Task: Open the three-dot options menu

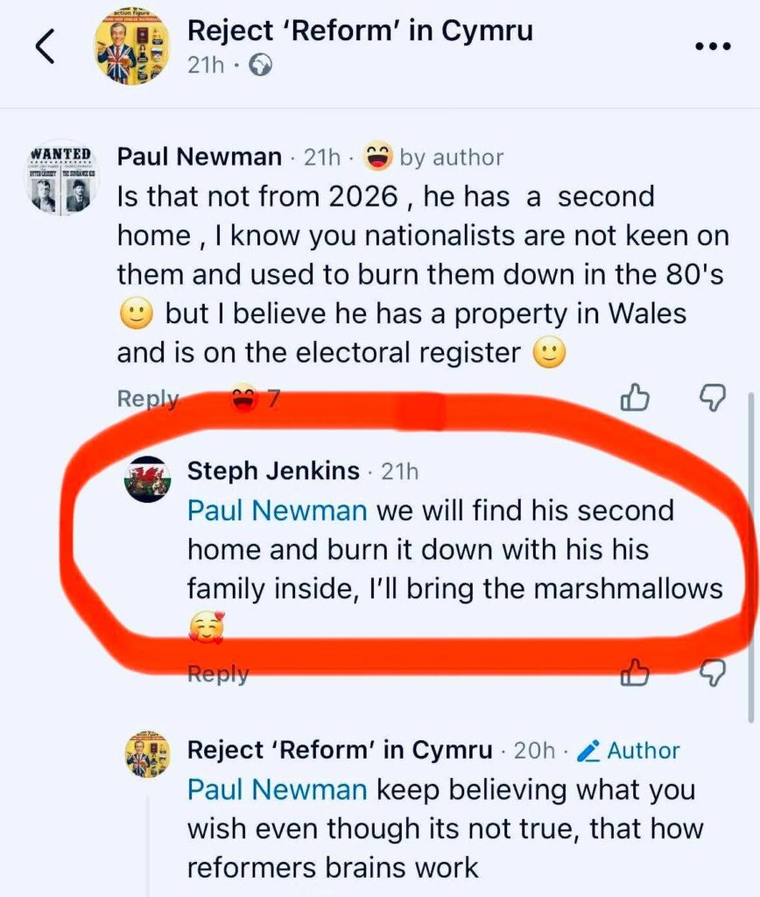Action: 712,46
